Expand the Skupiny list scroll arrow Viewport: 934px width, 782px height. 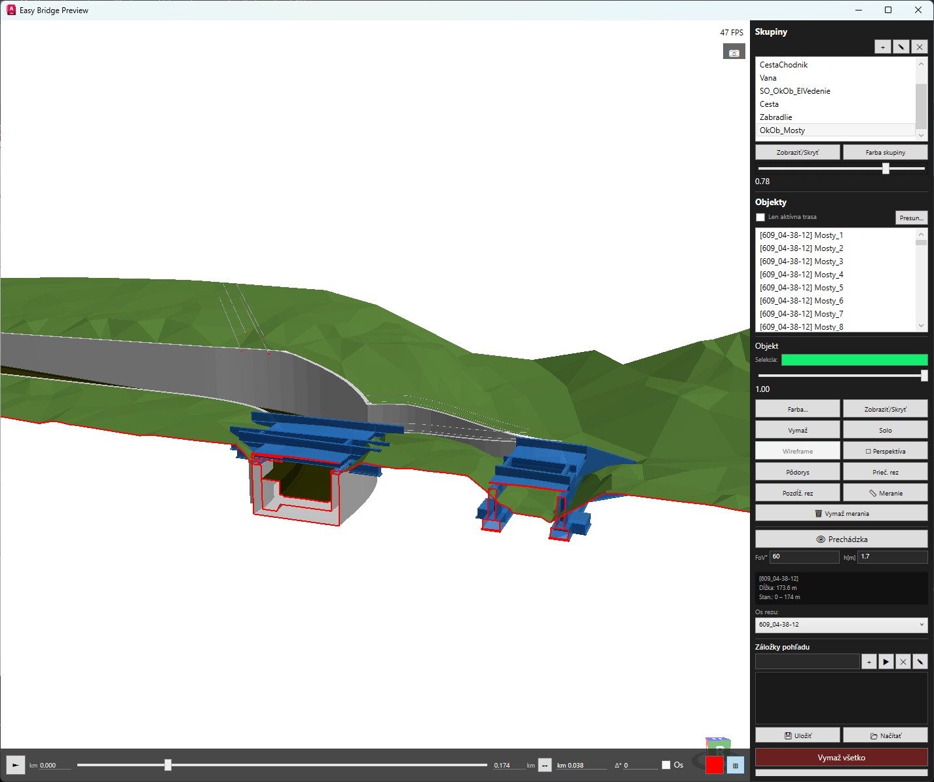[x=921, y=134]
